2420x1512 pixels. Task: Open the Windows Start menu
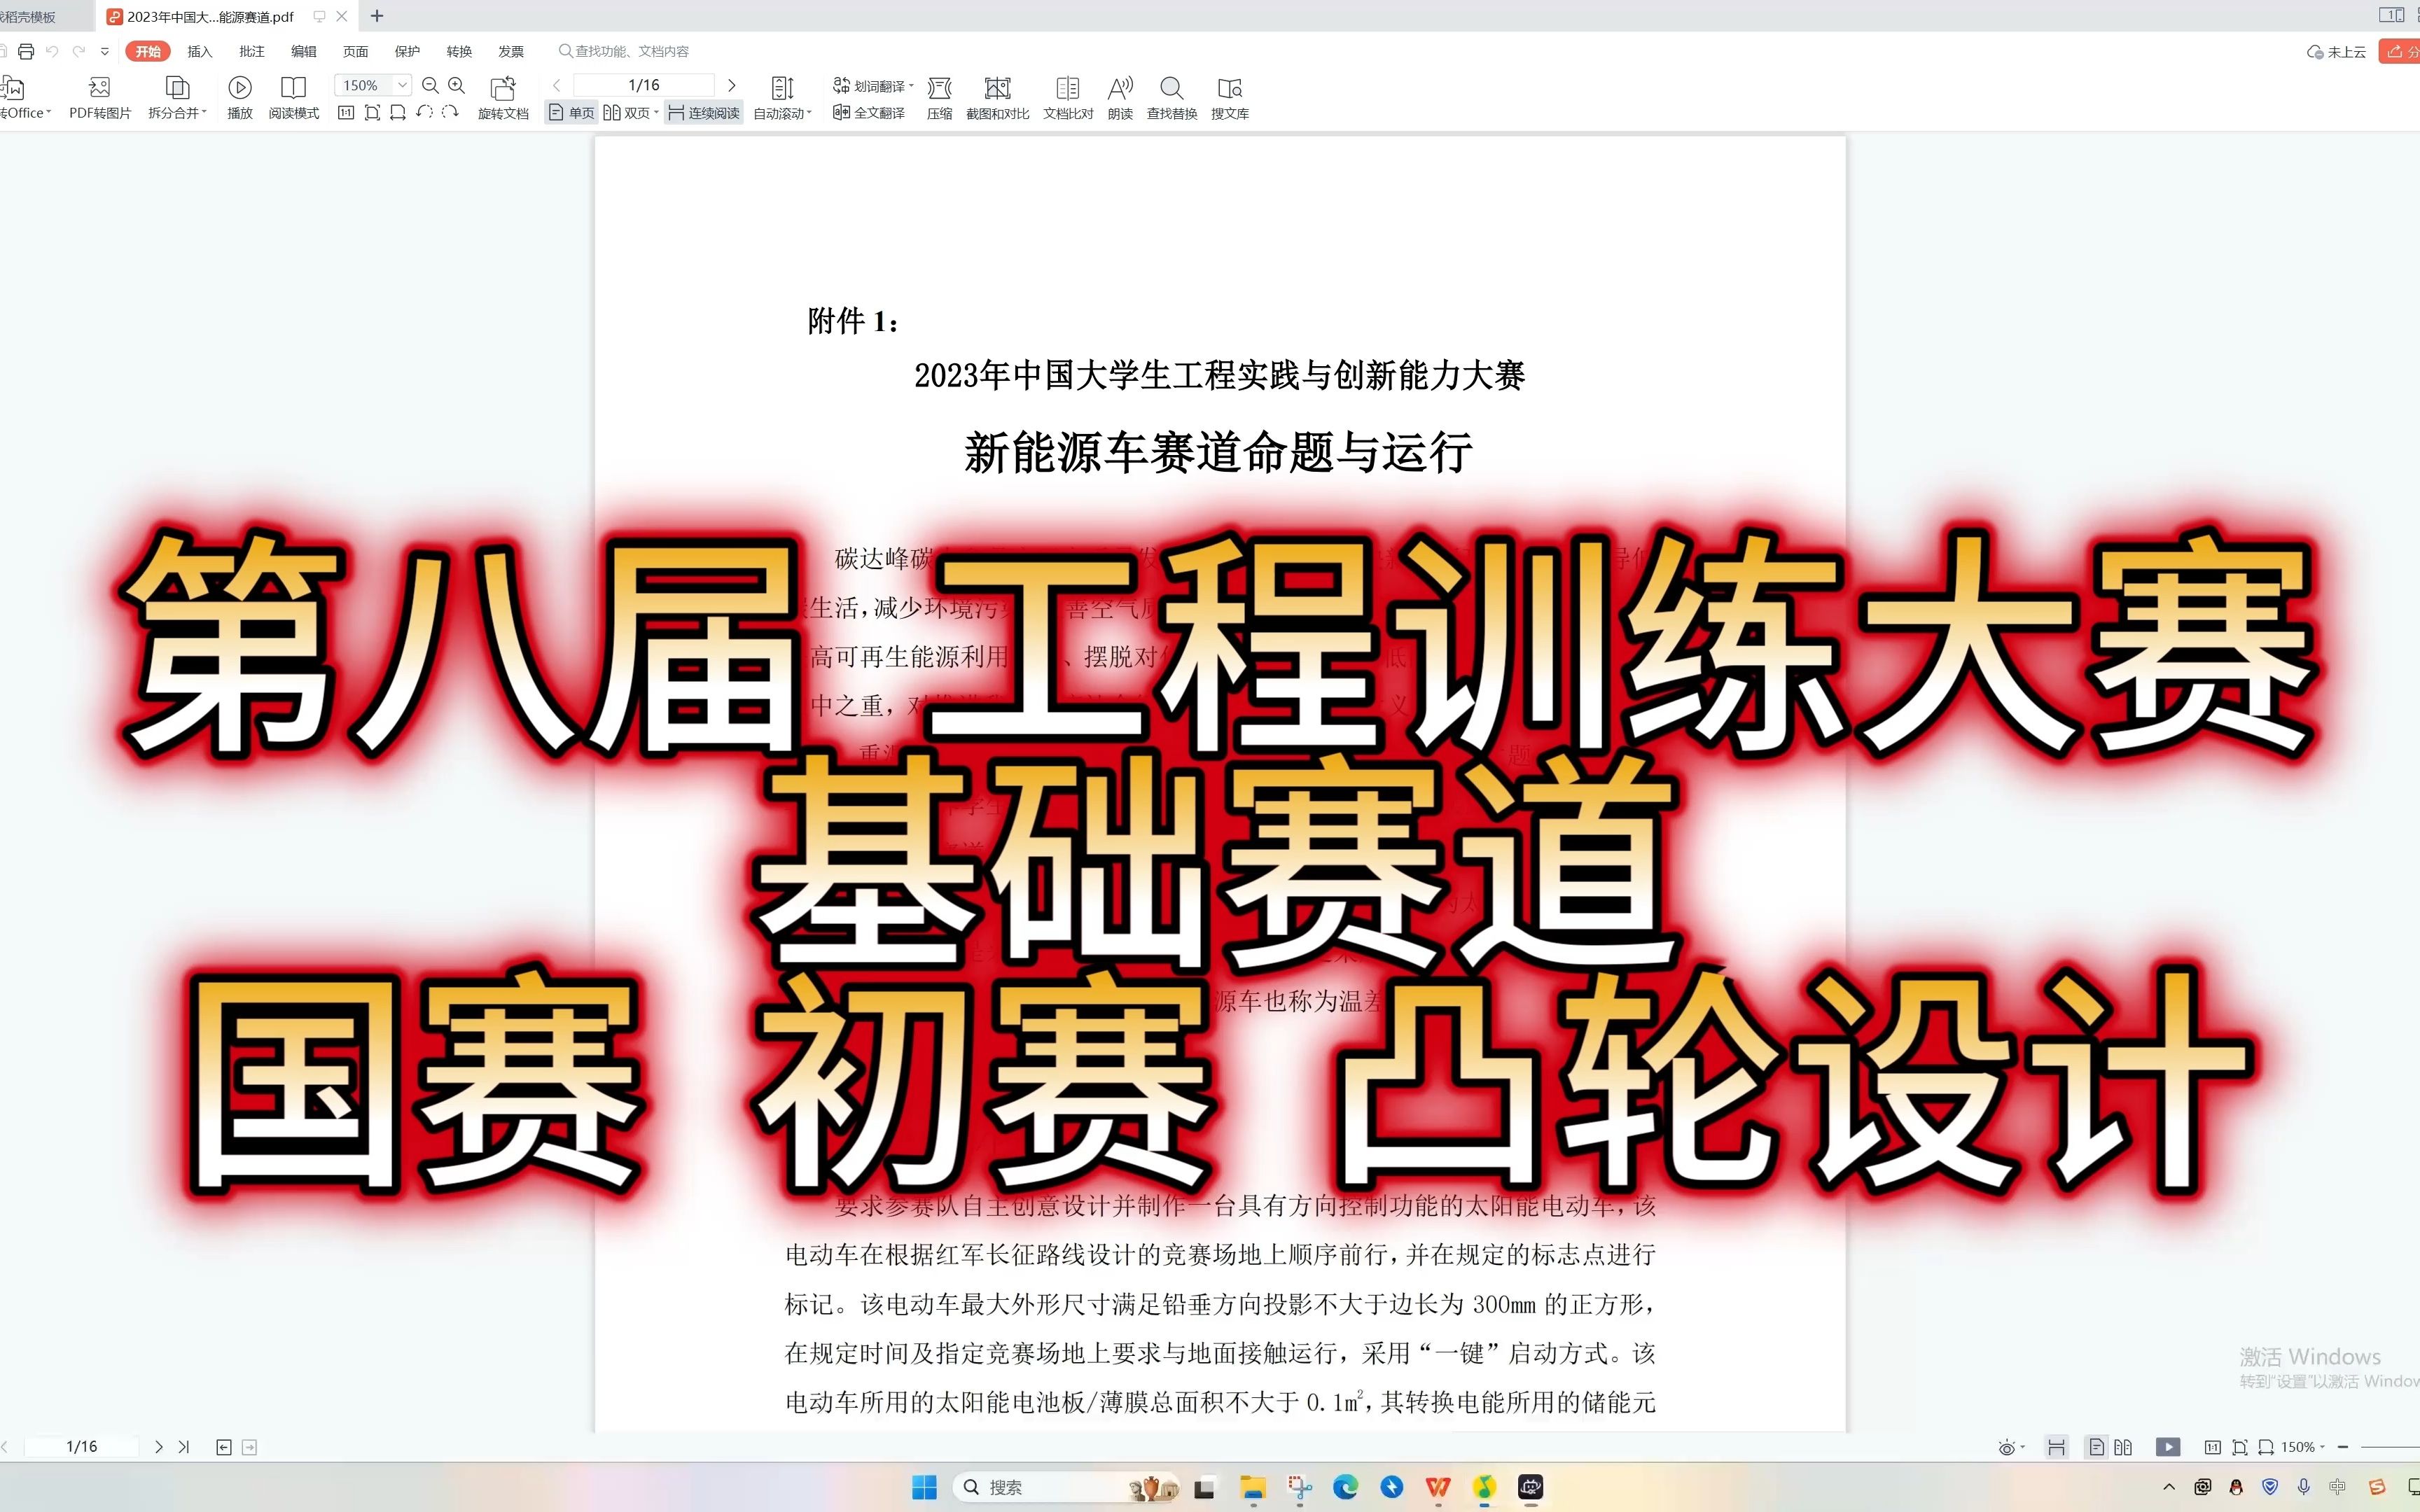tap(924, 1487)
